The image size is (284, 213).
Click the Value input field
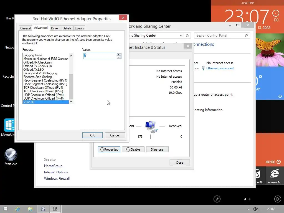pos(100,56)
